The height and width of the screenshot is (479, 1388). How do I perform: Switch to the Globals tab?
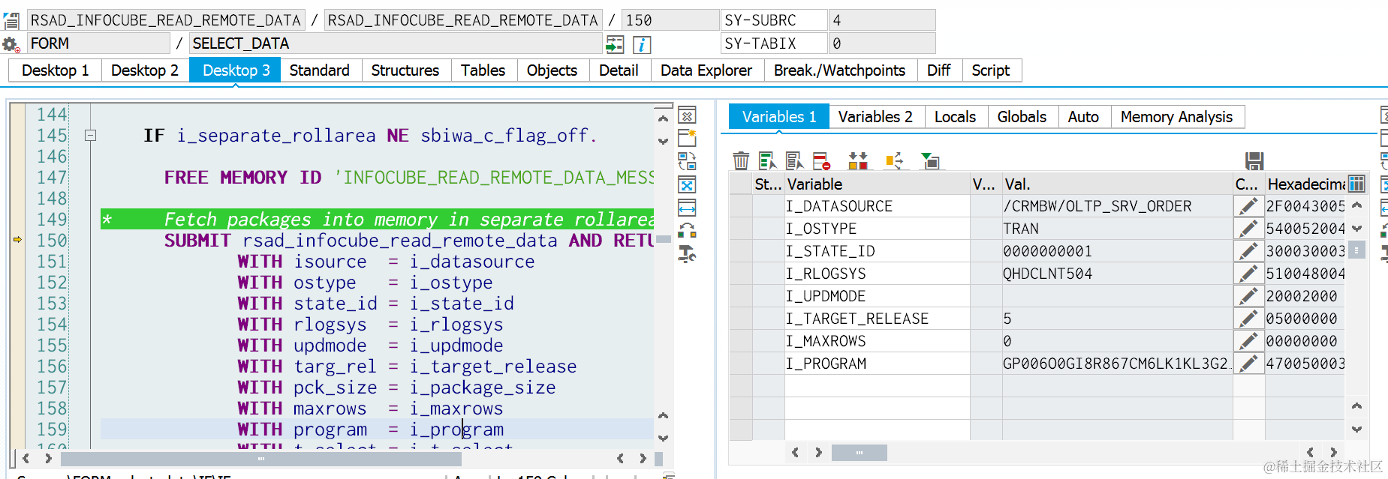1022,117
